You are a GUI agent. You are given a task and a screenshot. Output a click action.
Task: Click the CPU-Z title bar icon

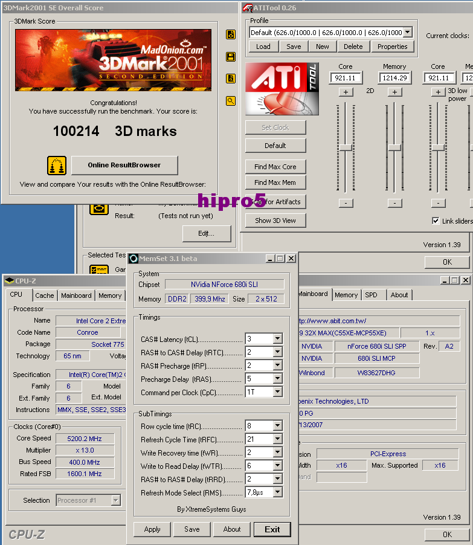[10, 280]
